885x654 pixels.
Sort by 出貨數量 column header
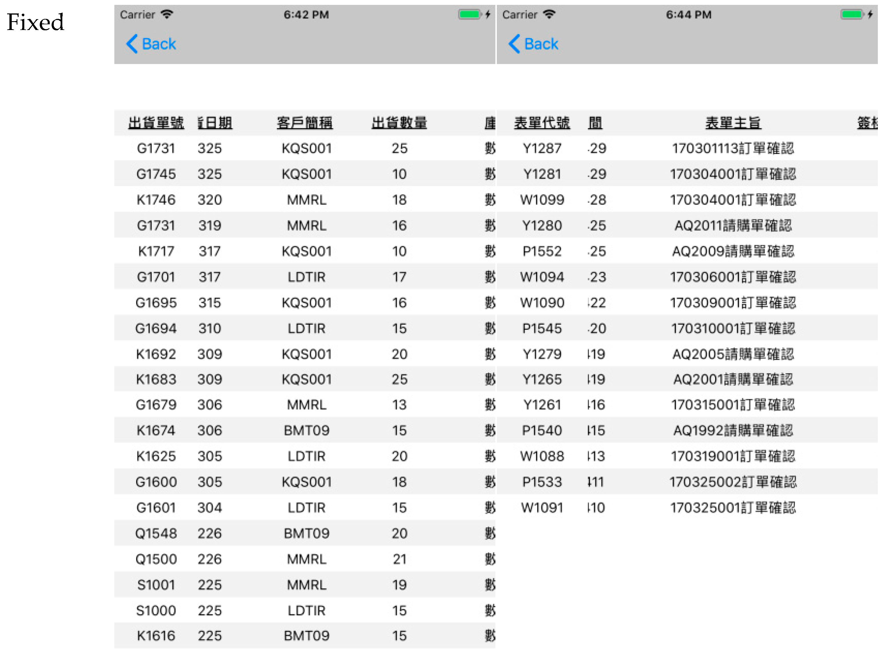point(399,123)
